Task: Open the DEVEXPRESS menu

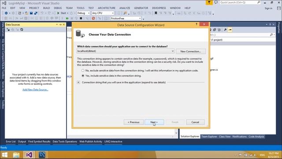Action: pos(159,8)
